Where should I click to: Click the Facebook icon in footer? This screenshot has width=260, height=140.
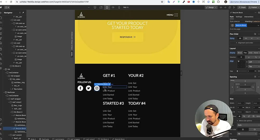pyautogui.click(x=80, y=88)
